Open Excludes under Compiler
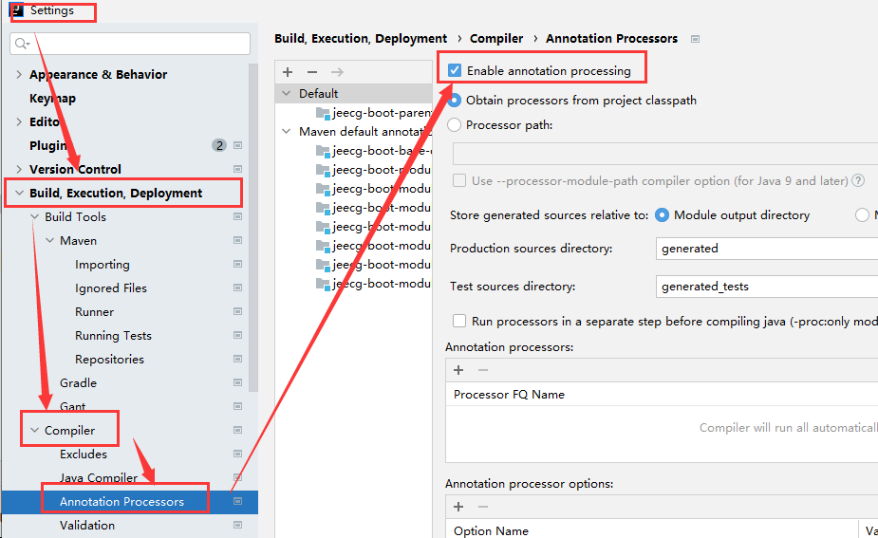The height and width of the screenshot is (538, 878). (84, 454)
